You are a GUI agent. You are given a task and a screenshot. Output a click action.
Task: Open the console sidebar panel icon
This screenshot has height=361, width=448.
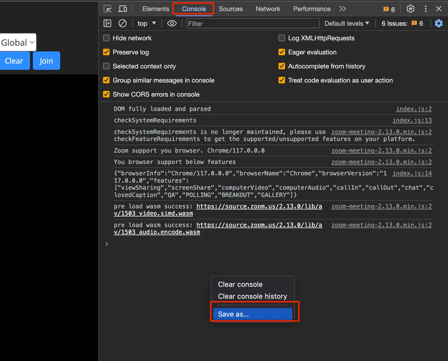(107, 23)
